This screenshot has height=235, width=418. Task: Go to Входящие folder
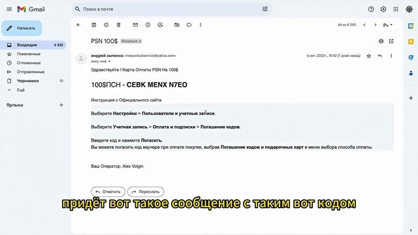[33, 45]
